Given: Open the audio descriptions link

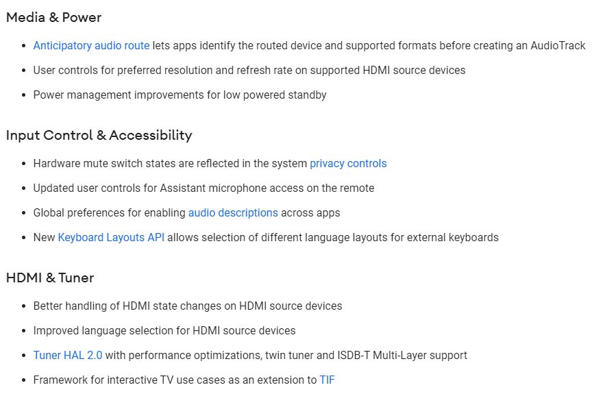Looking at the screenshot, I should click(233, 213).
